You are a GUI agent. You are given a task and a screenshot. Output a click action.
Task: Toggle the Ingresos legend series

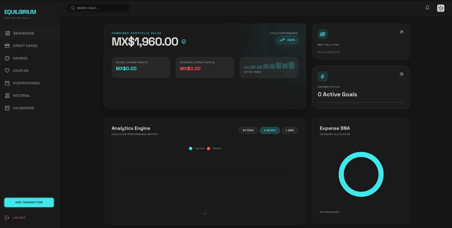197,148
